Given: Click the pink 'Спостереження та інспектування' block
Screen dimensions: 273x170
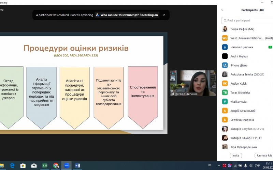Looking at the screenshot, I should (143, 97).
